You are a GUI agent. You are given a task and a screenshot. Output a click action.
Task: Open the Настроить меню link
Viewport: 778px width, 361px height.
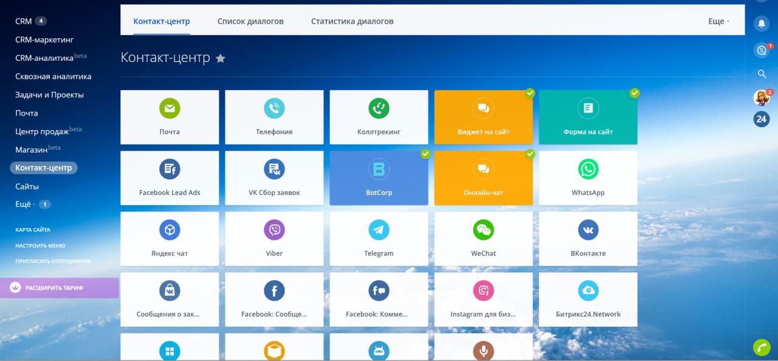40,246
